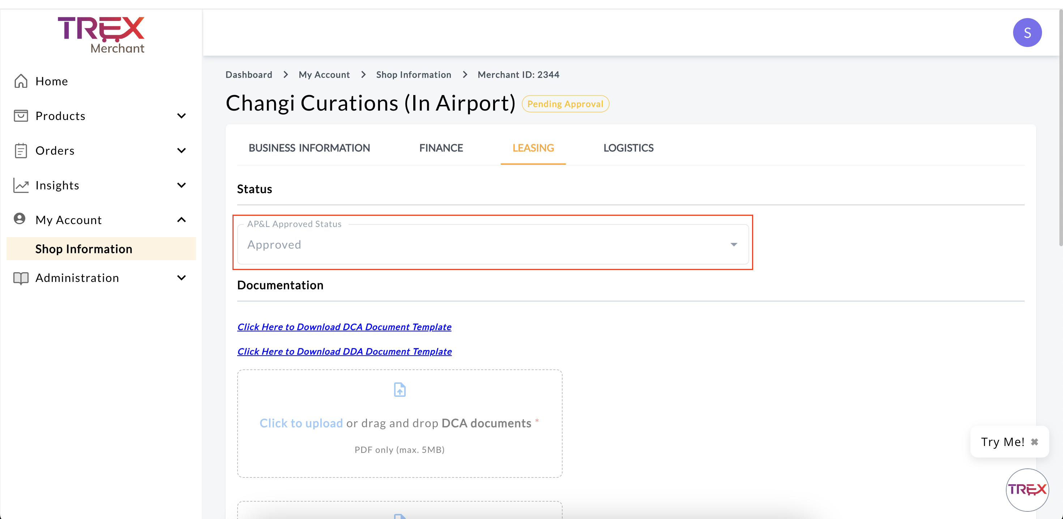Download the DDA Document Template
Viewport: 1063px width, 519px height.
(344, 352)
